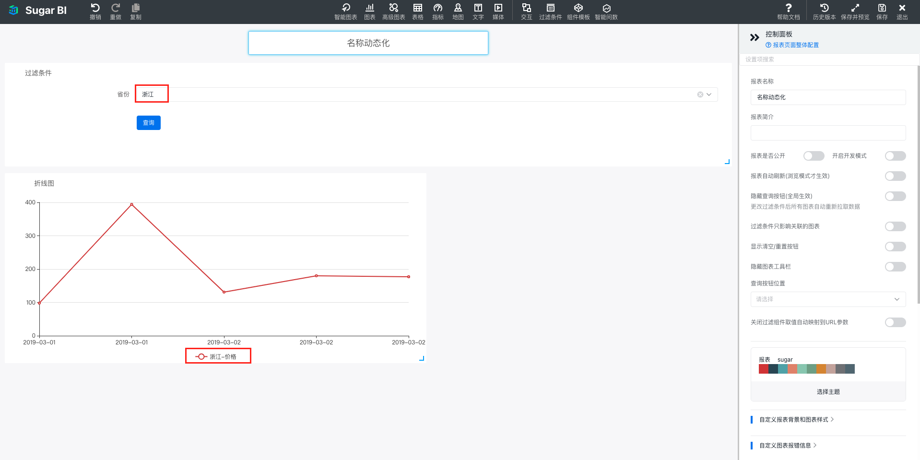Open the interaction settings (交互)
Viewport: 920px width, 460px height.
(x=527, y=12)
